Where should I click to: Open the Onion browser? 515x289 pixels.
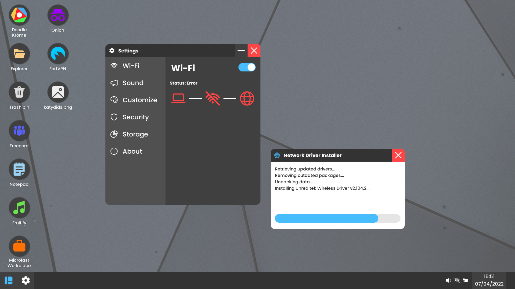click(x=58, y=15)
